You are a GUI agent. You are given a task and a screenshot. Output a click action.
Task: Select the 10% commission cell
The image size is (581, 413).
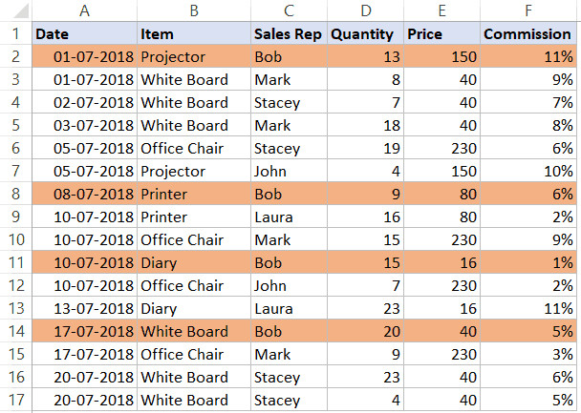527,172
